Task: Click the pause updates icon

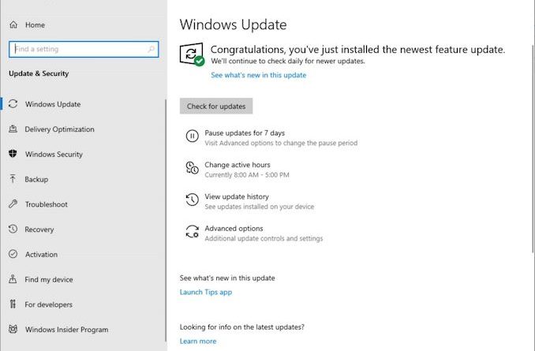Action: [192, 137]
